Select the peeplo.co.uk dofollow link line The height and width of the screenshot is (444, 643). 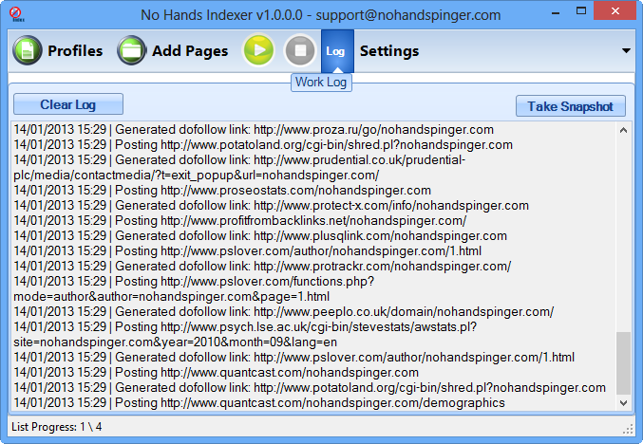tap(283, 311)
